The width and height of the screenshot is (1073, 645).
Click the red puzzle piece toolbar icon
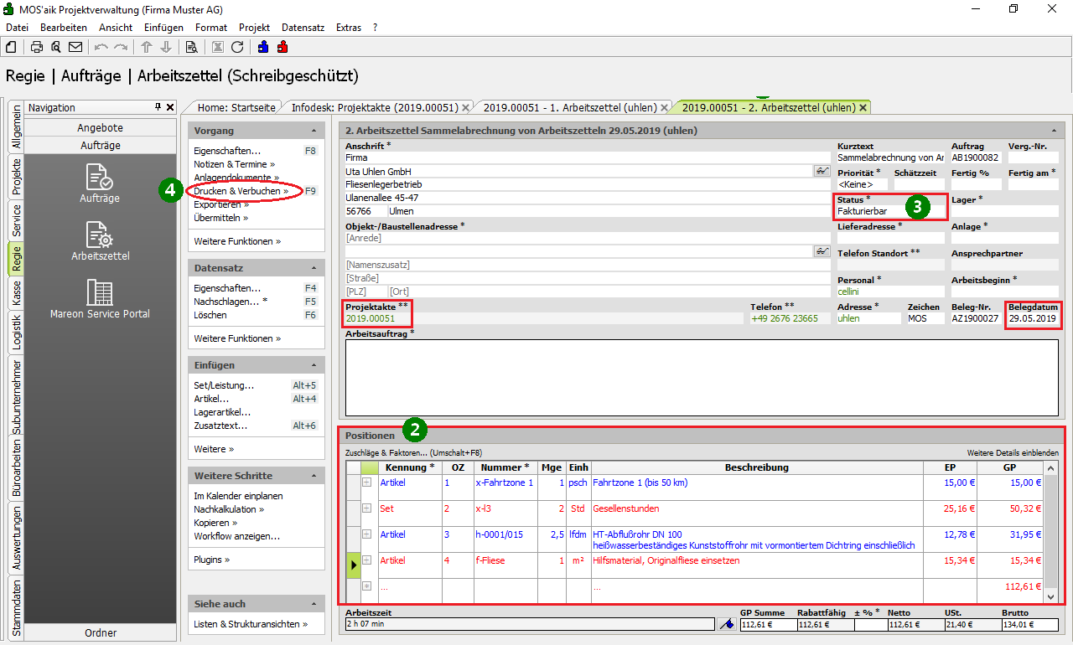pos(283,47)
